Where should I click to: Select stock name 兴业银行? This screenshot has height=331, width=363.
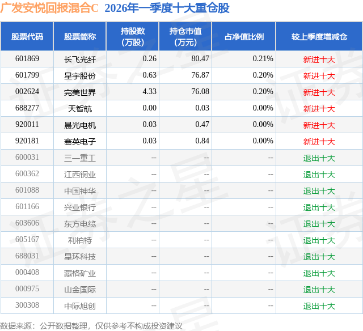tap(80, 207)
